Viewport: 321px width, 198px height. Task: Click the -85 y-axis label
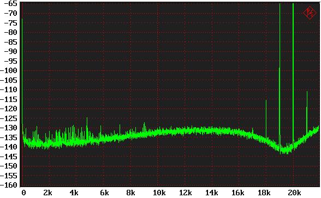(x=11, y=42)
